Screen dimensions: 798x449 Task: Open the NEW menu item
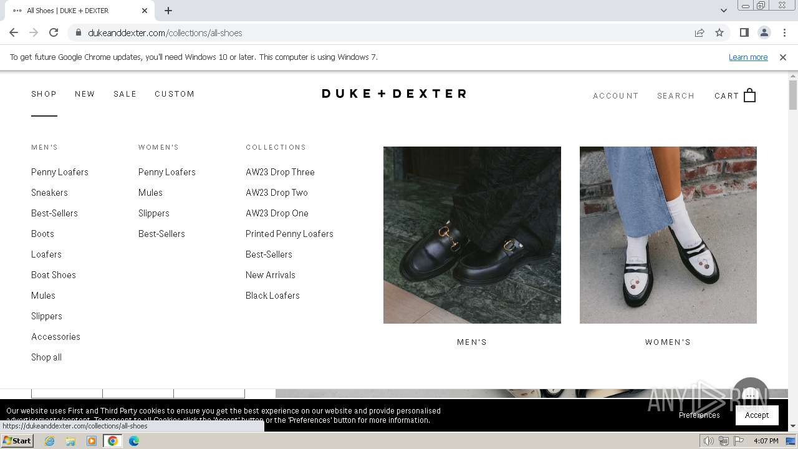85,94
